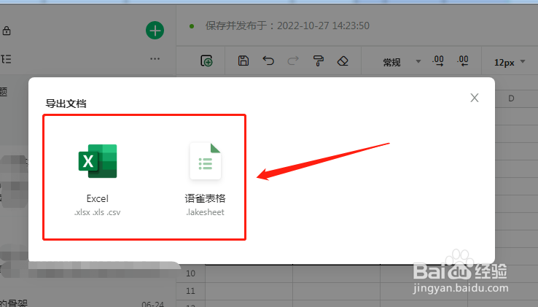Close the 导出文档 dialog
Image resolution: width=538 pixels, height=307 pixels.
pos(475,98)
